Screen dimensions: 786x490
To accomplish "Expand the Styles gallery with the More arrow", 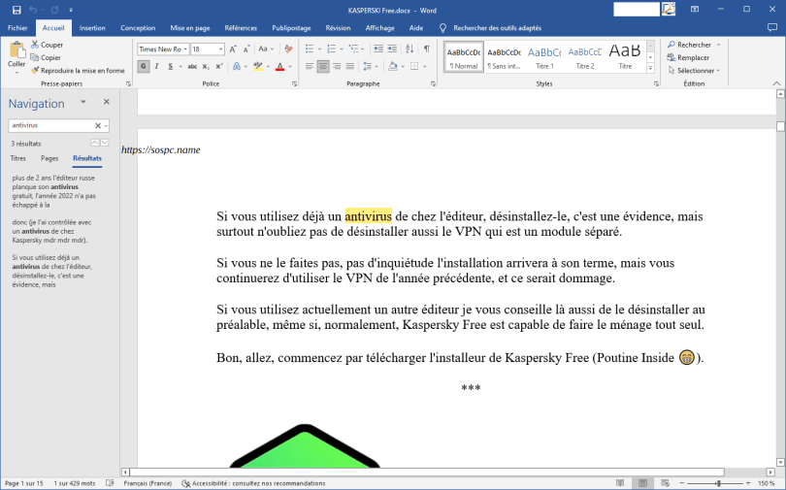I will (x=651, y=68).
